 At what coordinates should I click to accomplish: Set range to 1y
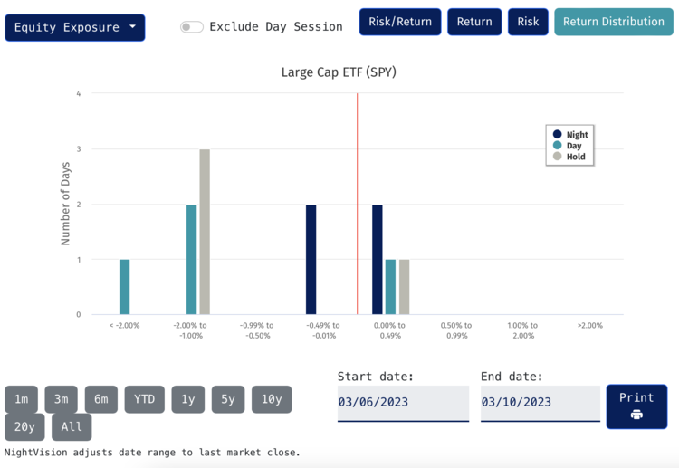point(187,399)
